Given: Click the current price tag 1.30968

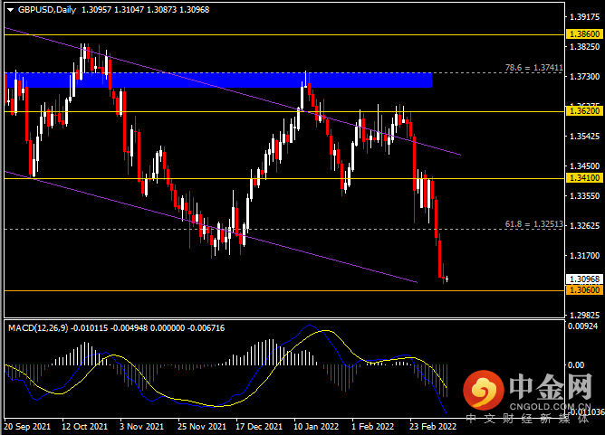Looking at the screenshot, I should point(584,279).
